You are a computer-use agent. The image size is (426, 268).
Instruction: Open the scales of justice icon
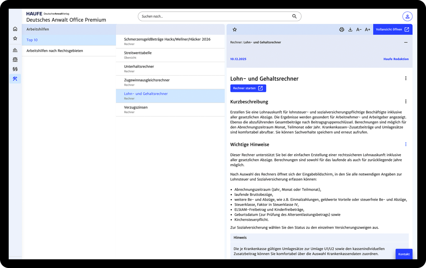tap(15, 60)
